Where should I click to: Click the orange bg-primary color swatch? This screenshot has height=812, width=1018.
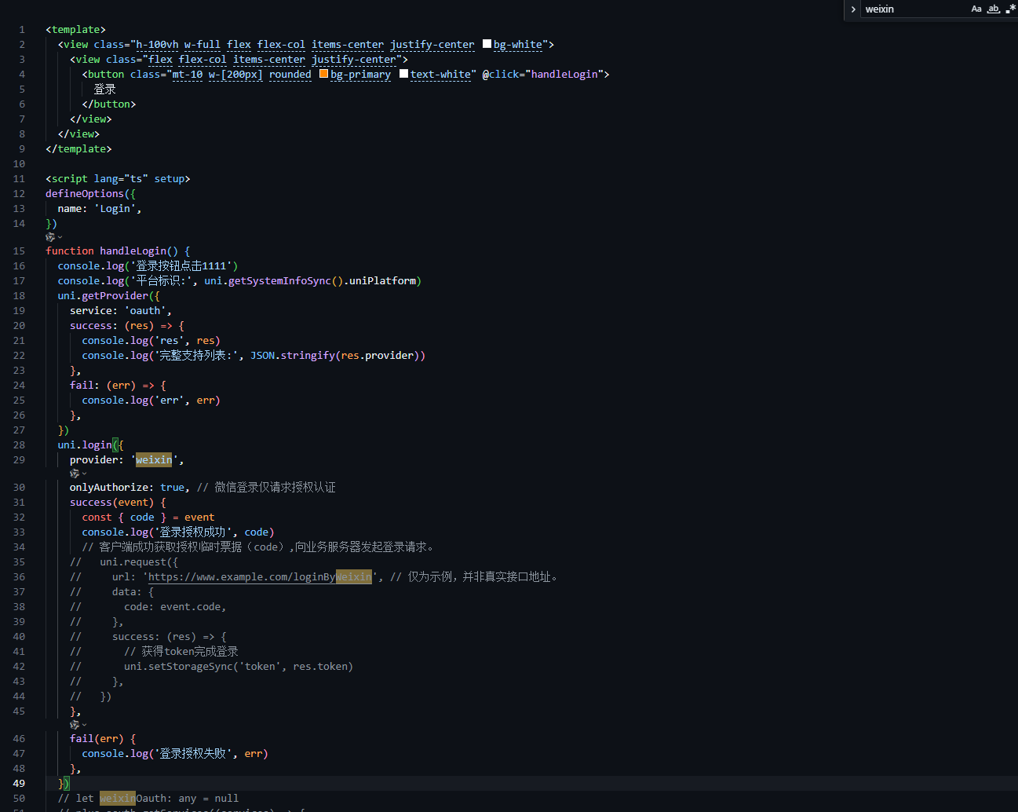tap(323, 74)
